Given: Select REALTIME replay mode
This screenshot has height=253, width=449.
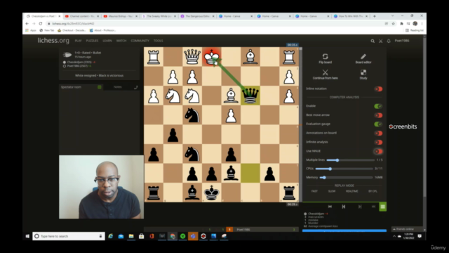Looking at the screenshot, I should (x=352, y=191).
